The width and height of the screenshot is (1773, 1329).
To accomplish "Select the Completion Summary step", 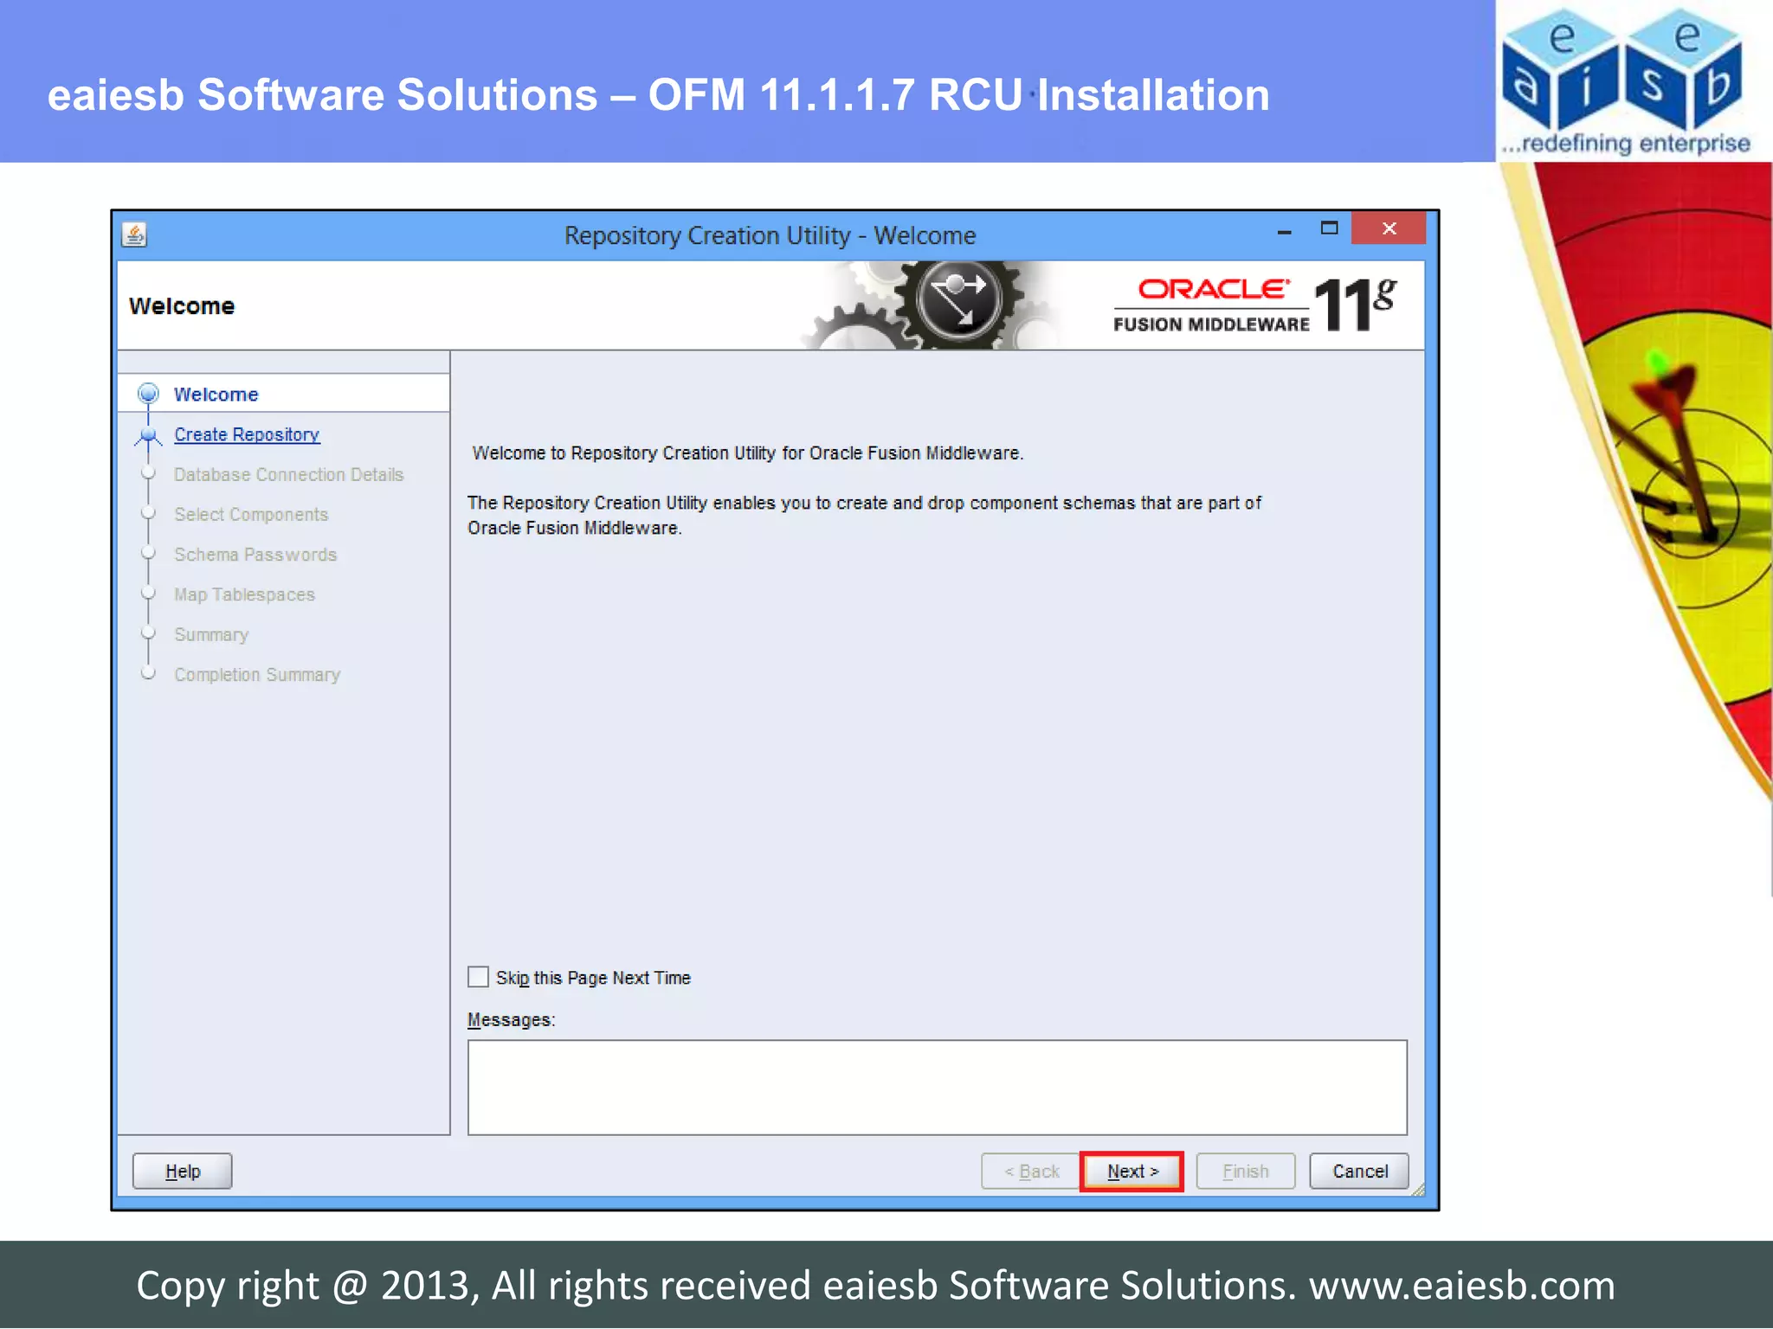I will coord(257,674).
